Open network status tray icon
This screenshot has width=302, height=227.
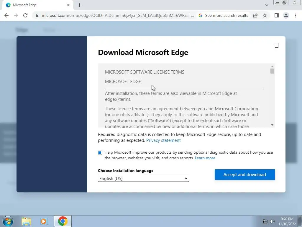click(265, 221)
